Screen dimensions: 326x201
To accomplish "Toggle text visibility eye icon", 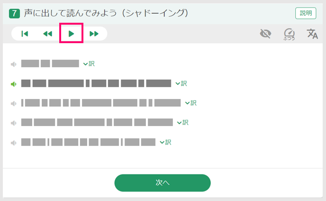I will tap(265, 34).
